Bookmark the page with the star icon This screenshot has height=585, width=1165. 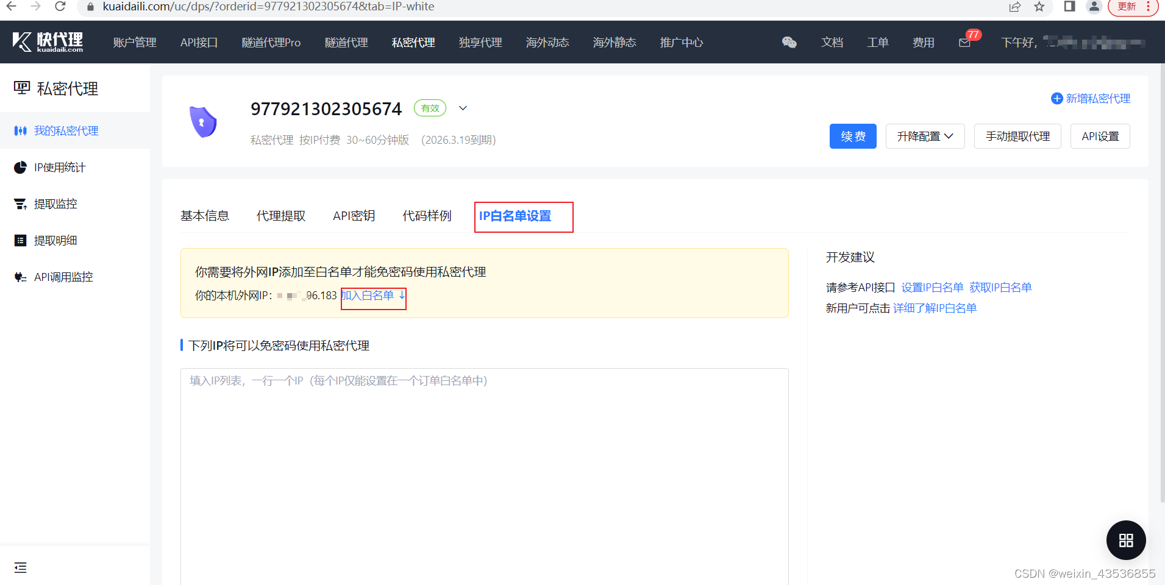pyautogui.click(x=1039, y=7)
